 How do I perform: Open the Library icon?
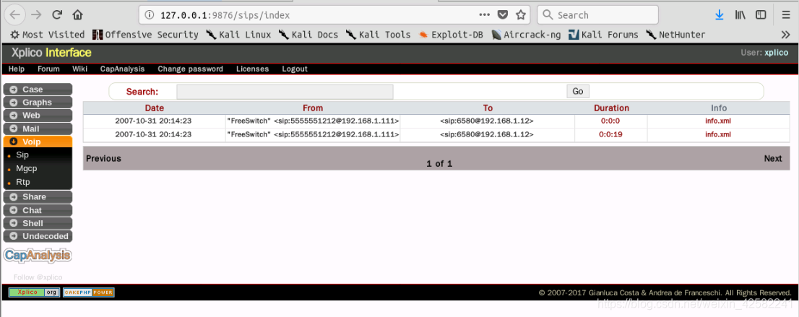point(740,14)
